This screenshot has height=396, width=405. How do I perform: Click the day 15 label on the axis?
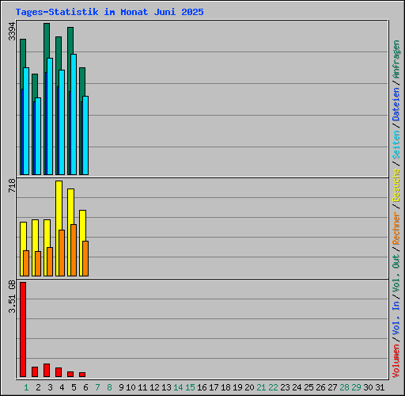click(x=190, y=387)
